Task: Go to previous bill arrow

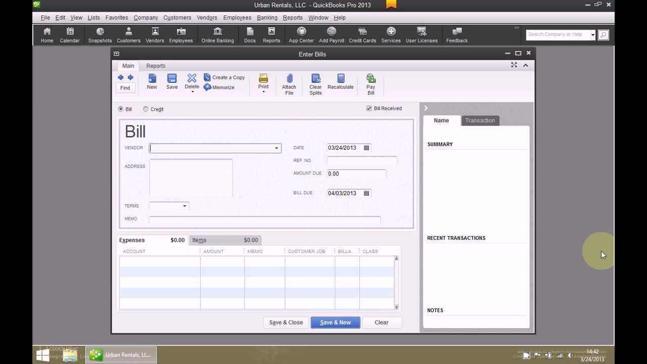Action: pyautogui.click(x=121, y=77)
